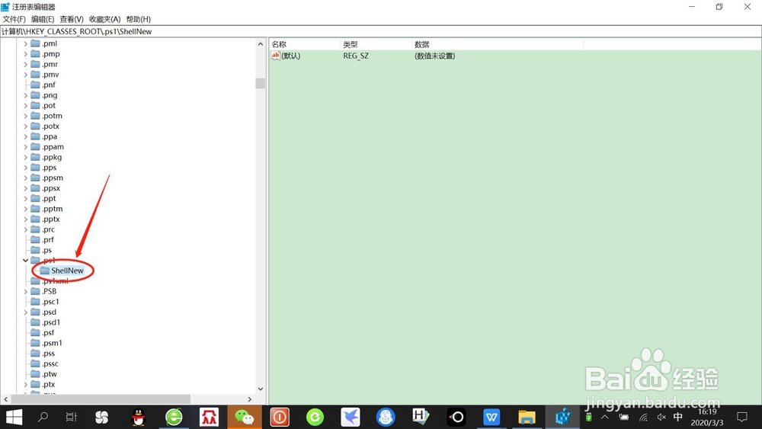
Task: Select the .pssc folder icon
Action: [35, 363]
